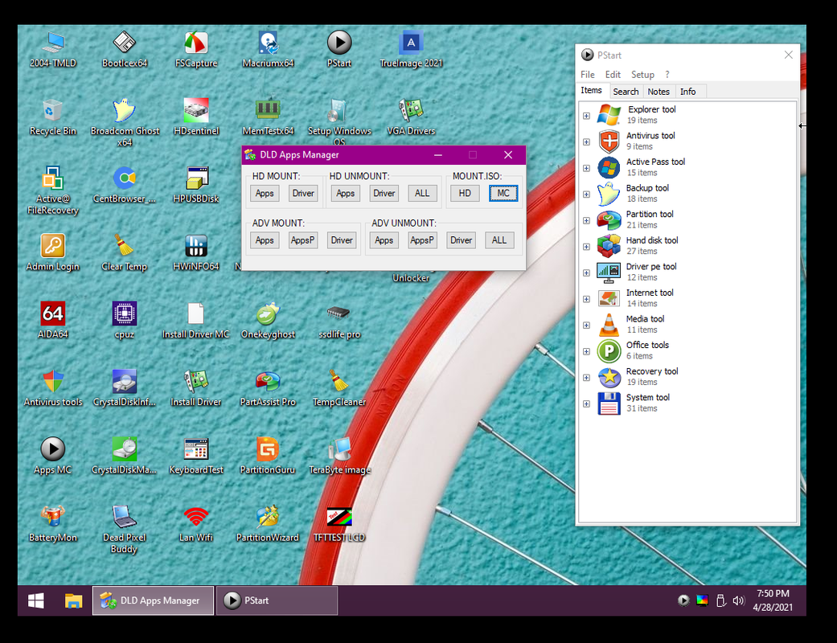The width and height of the screenshot is (837, 643).
Task: Switch to the Notes tab in PStart
Action: 659,92
